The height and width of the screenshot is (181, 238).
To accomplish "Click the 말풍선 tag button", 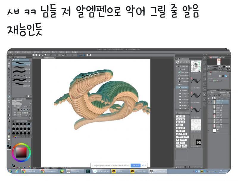I will pos(180,125).
